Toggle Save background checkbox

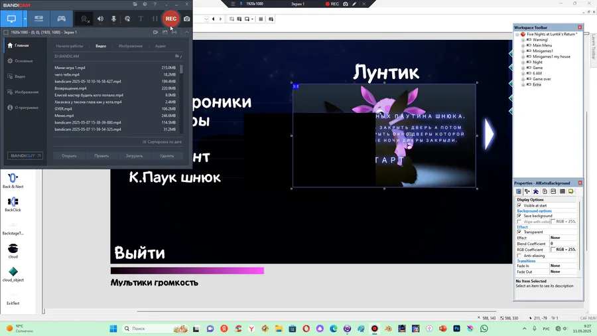pyautogui.click(x=519, y=216)
